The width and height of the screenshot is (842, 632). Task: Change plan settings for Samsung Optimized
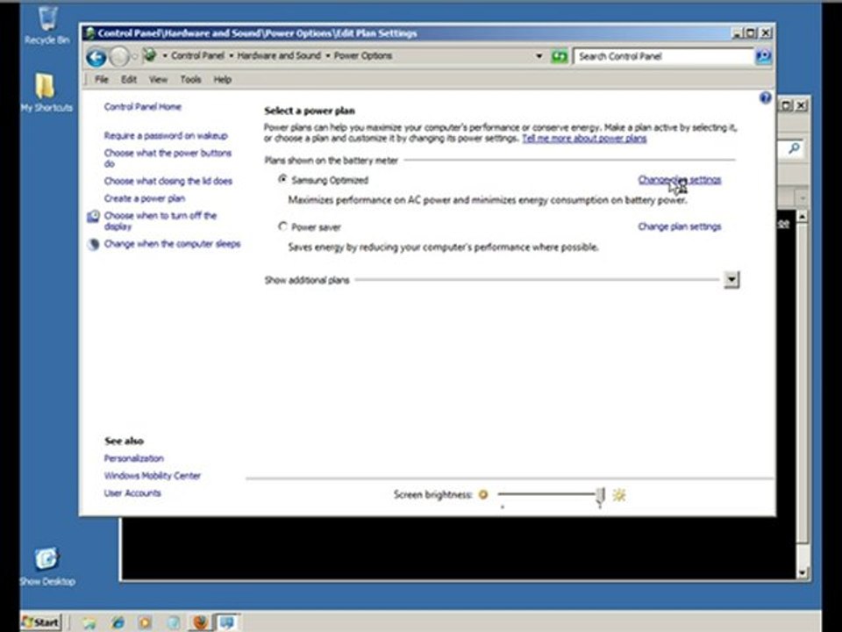click(679, 180)
